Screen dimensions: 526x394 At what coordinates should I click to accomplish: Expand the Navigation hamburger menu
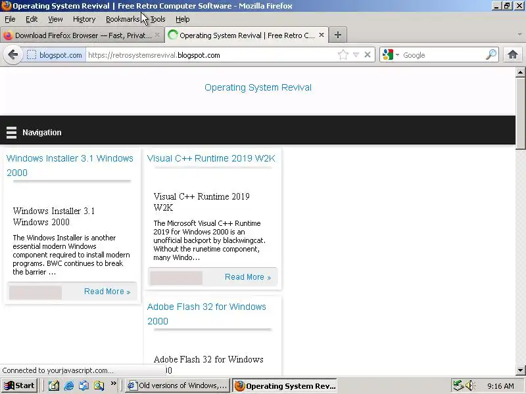click(x=11, y=133)
